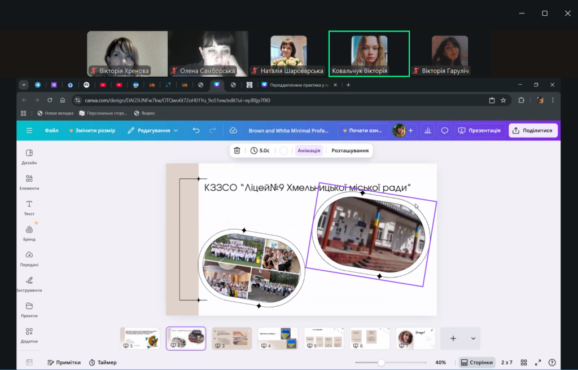Open grid view of all pages
This screenshot has height=370, width=578.
coord(524,362)
